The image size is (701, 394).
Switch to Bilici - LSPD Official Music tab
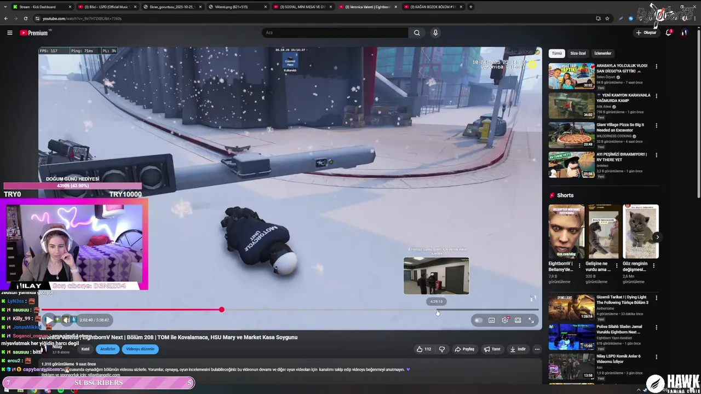coord(107,7)
